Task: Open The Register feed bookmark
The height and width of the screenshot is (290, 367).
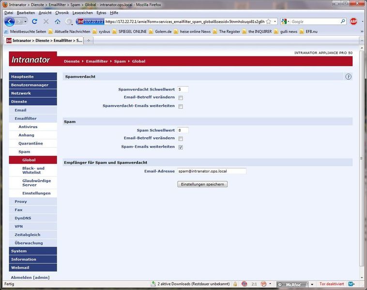Action: tap(227, 31)
